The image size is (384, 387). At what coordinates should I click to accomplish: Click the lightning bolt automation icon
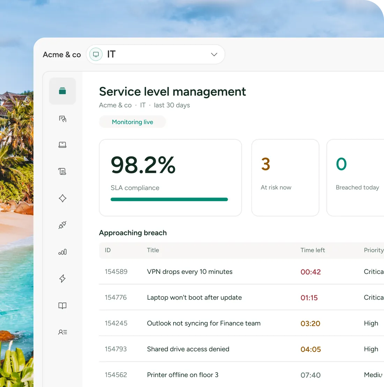[x=62, y=278]
